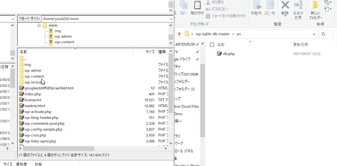
Task: Click the Delete (削除) X icon in Explorer
Action: pos(285,5)
